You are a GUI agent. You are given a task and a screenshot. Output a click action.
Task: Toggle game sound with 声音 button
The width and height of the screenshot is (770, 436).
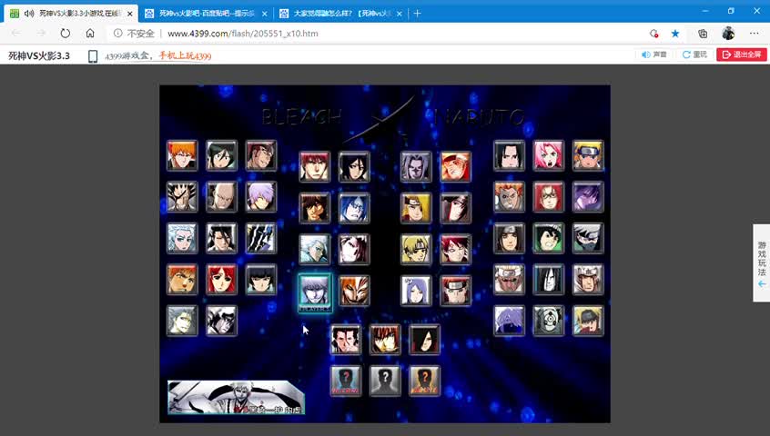point(654,54)
